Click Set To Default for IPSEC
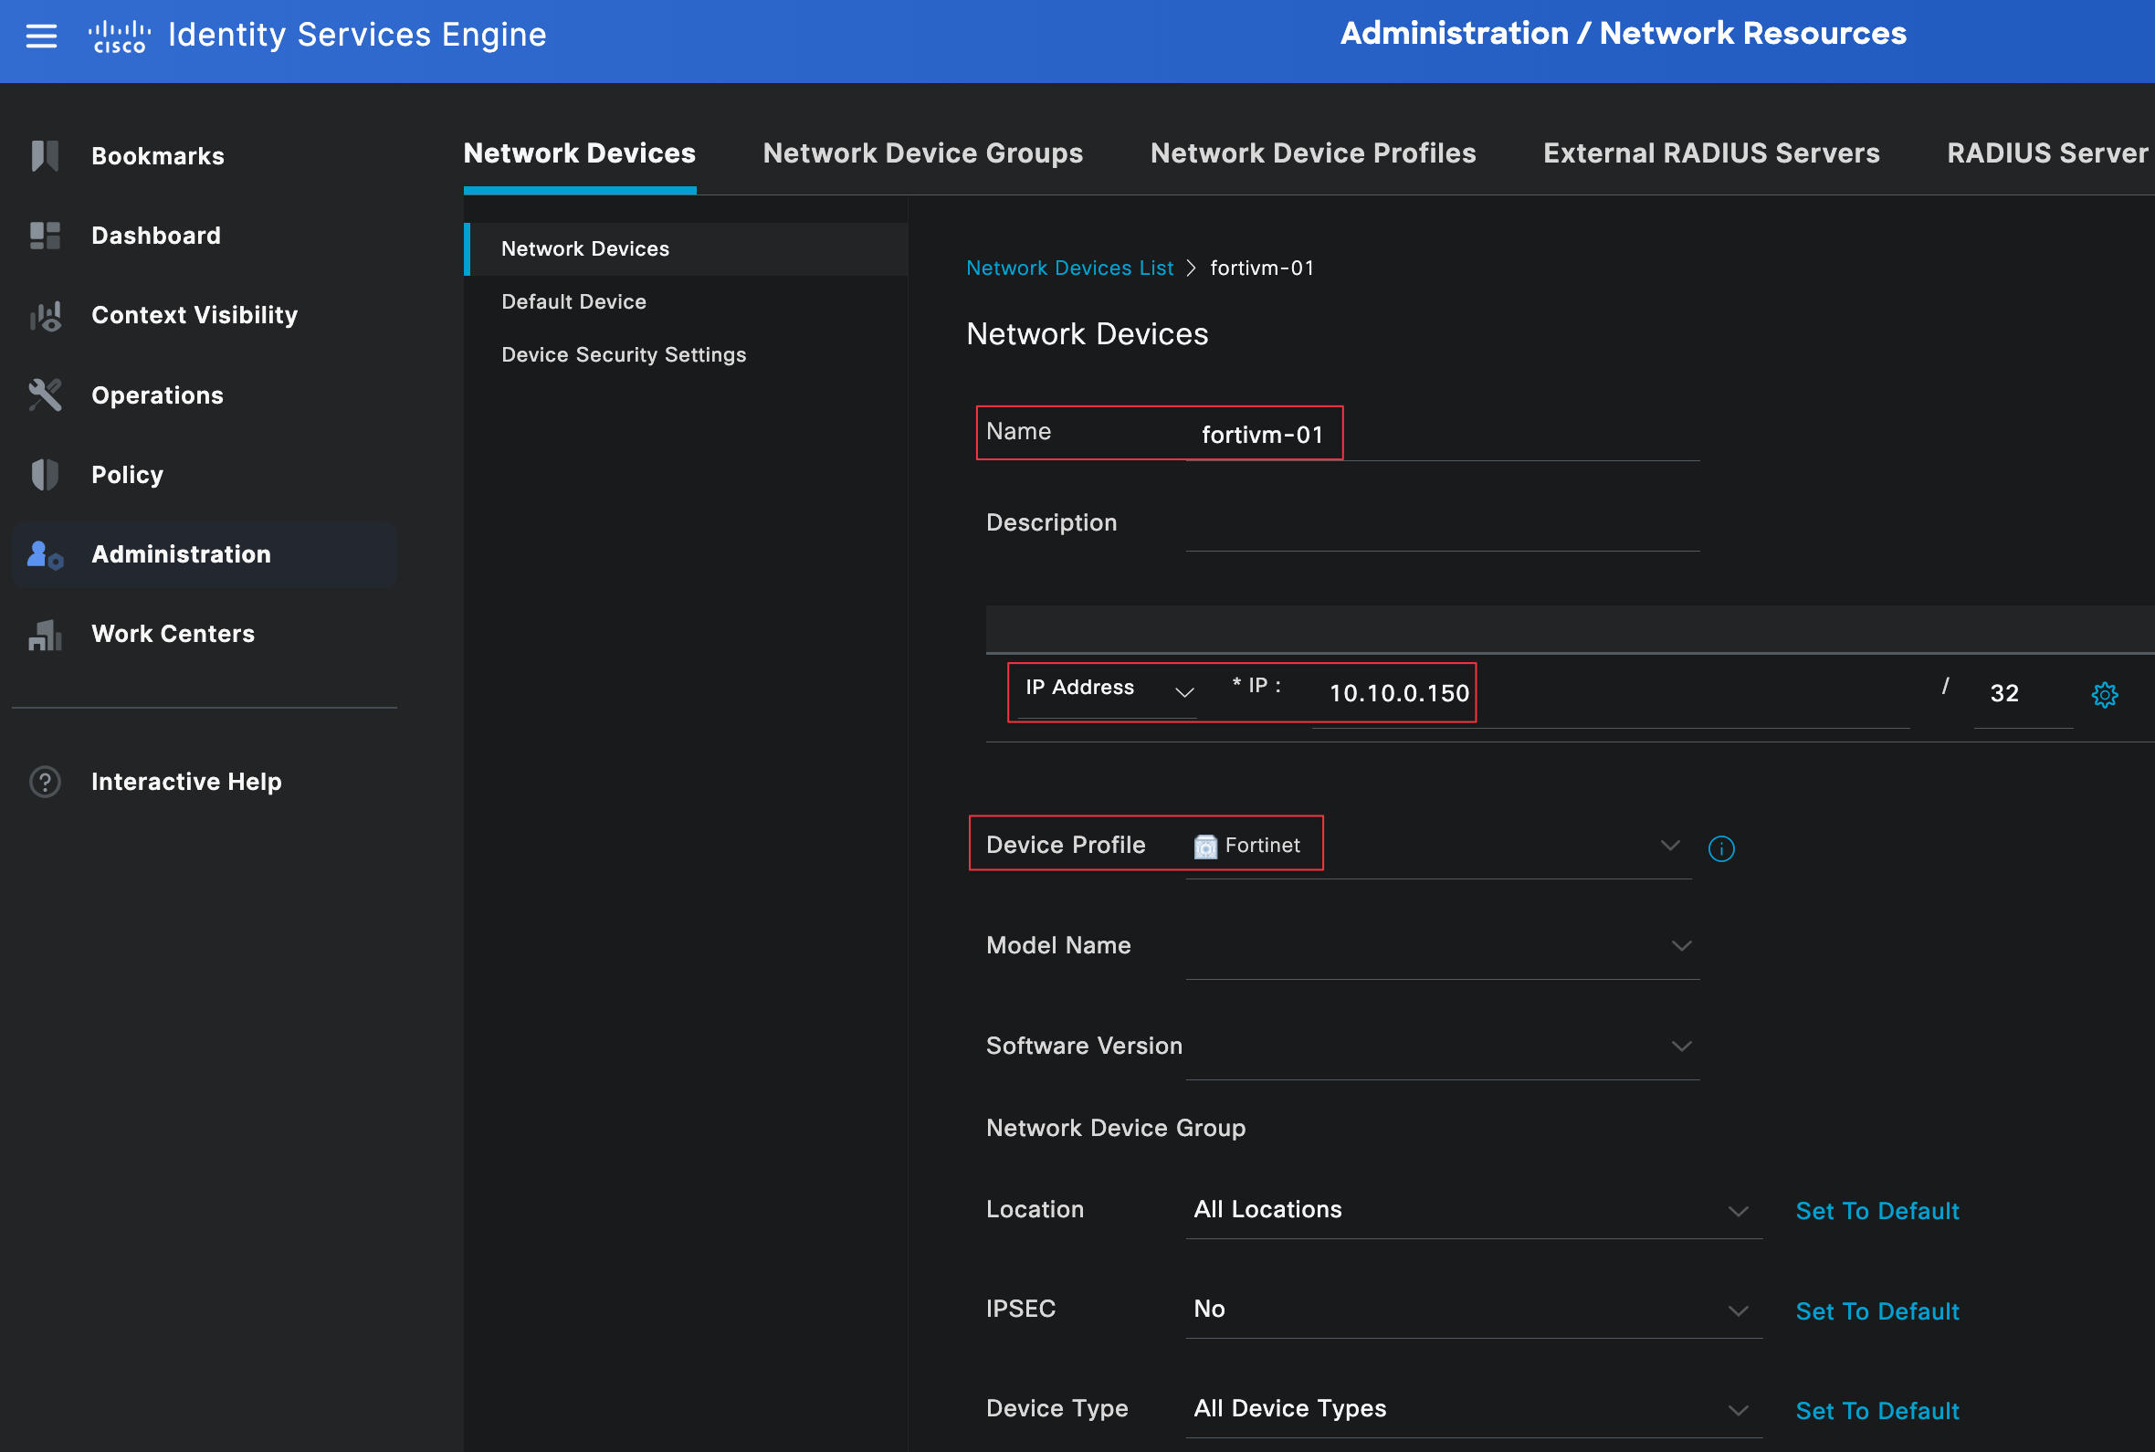Screen dimensions: 2155x1452 1876,1311
